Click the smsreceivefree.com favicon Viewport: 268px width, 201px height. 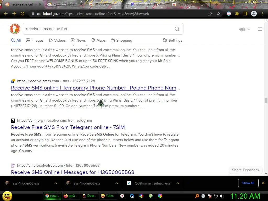[13, 166]
